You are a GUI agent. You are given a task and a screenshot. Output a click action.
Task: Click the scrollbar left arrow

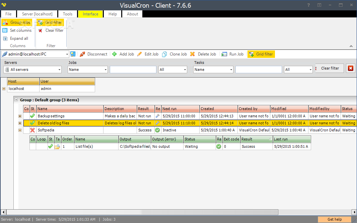click(x=3, y=212)
